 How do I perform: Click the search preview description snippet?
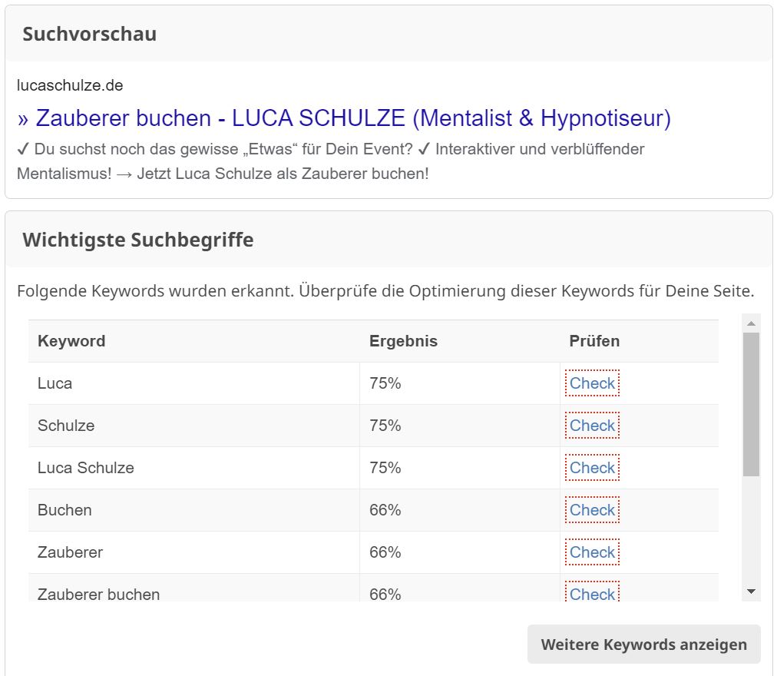[x=330, y=161]
